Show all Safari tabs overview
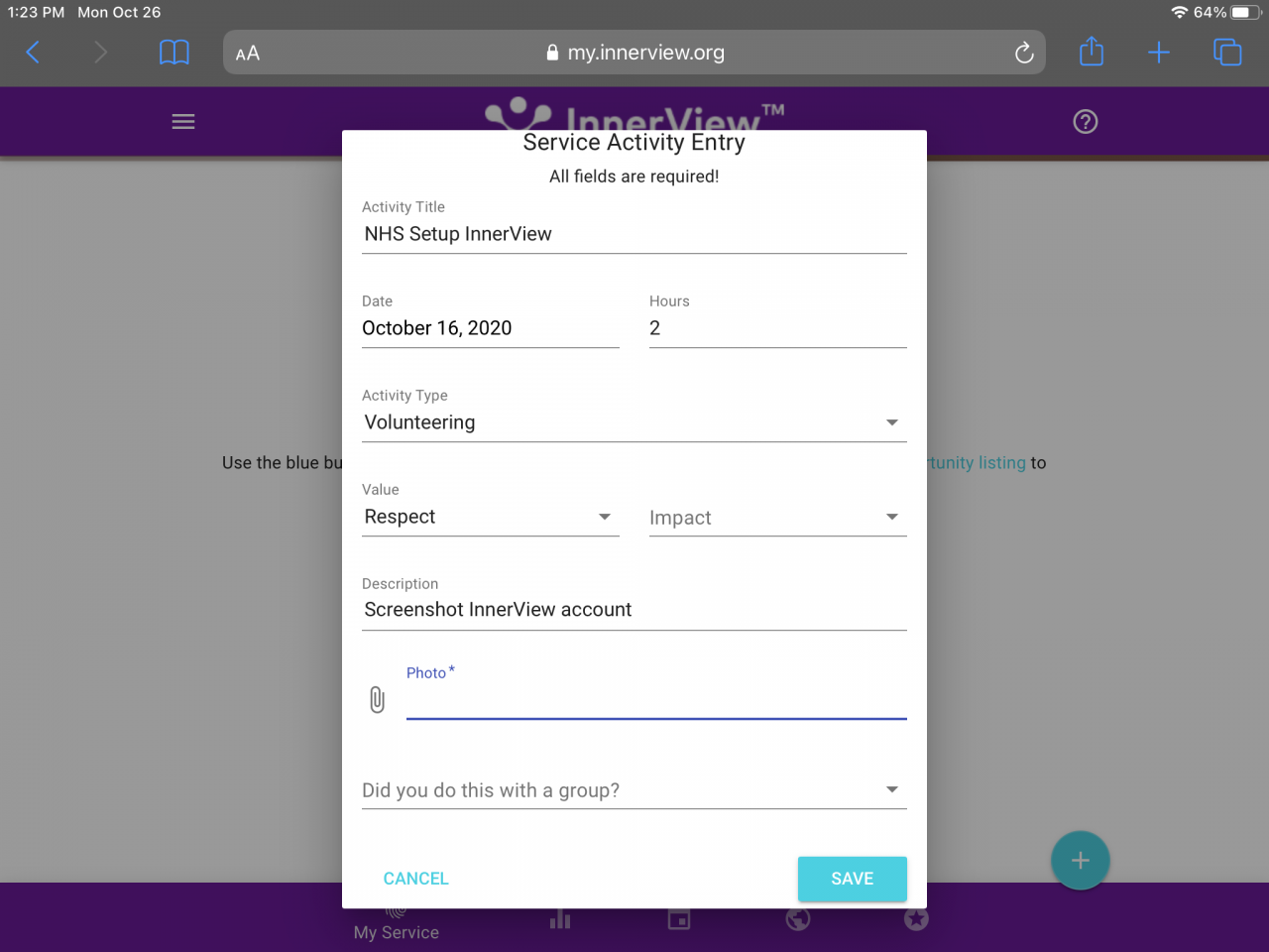The width and height of the screenshot is (1269, 952). (x=1227, y=53)
